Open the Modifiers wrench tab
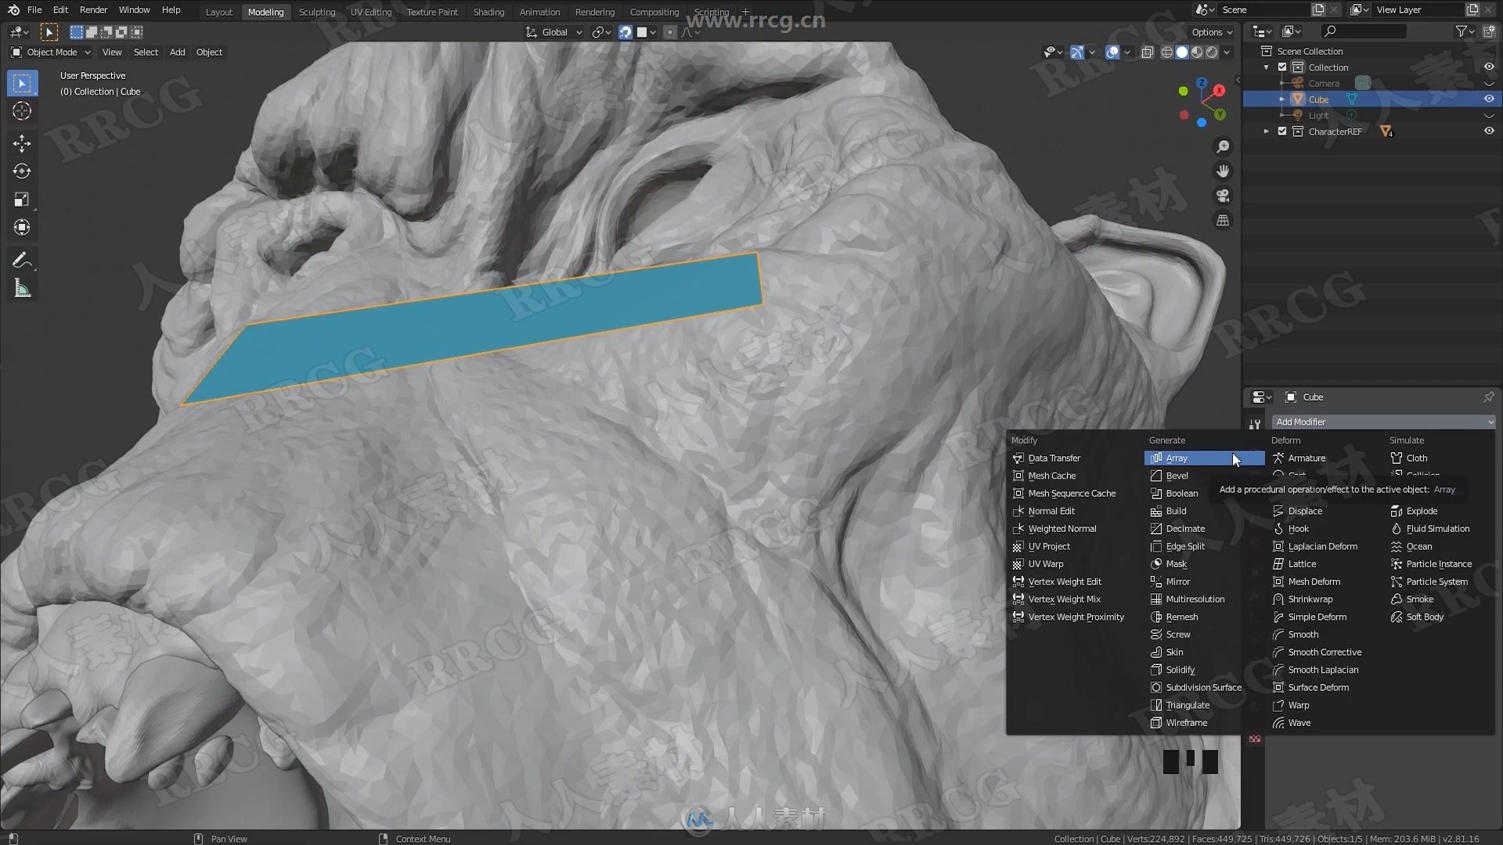The width and height of the screenshot is (1503, 845). [x=1255, y=423]
